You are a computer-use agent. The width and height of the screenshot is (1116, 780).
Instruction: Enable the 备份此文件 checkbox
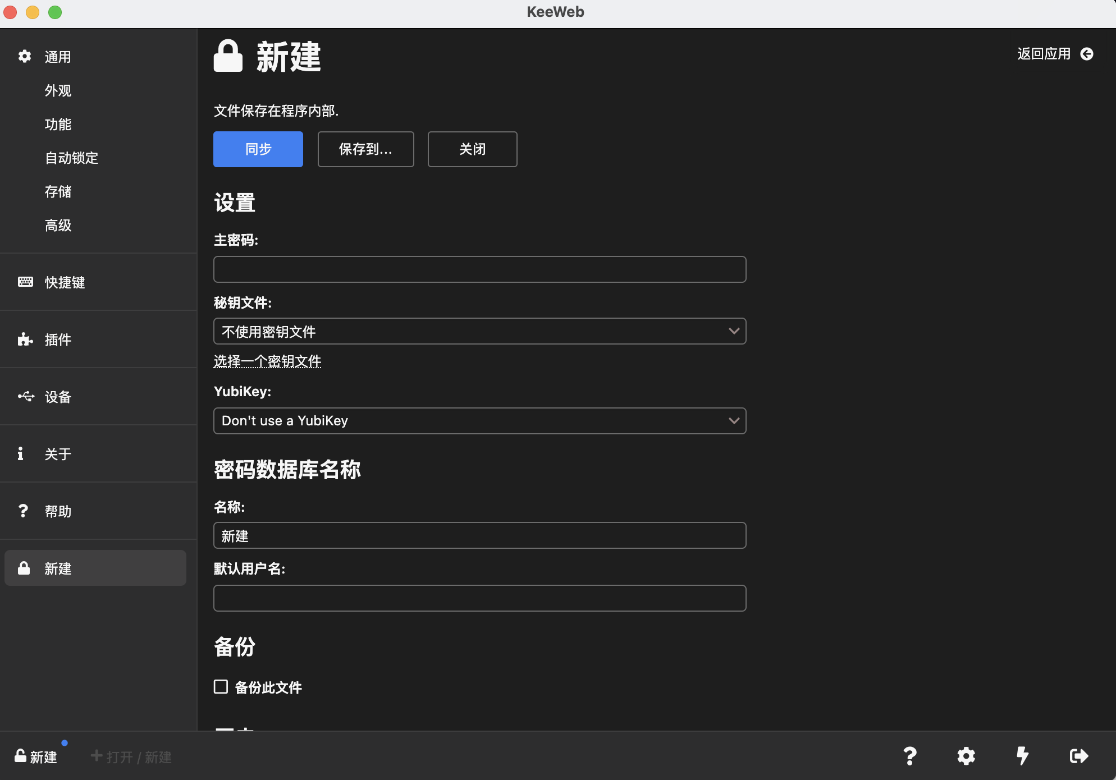tap(221, 687)
